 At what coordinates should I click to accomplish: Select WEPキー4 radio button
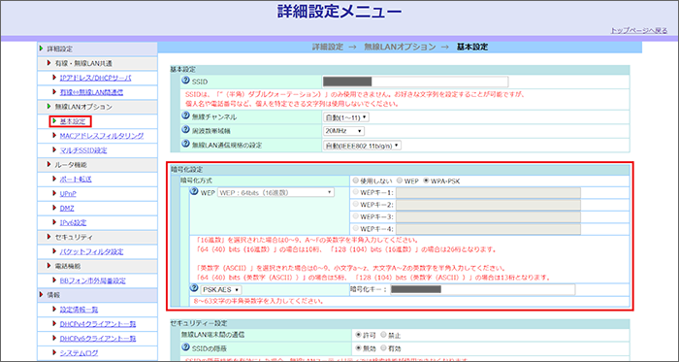356,227
